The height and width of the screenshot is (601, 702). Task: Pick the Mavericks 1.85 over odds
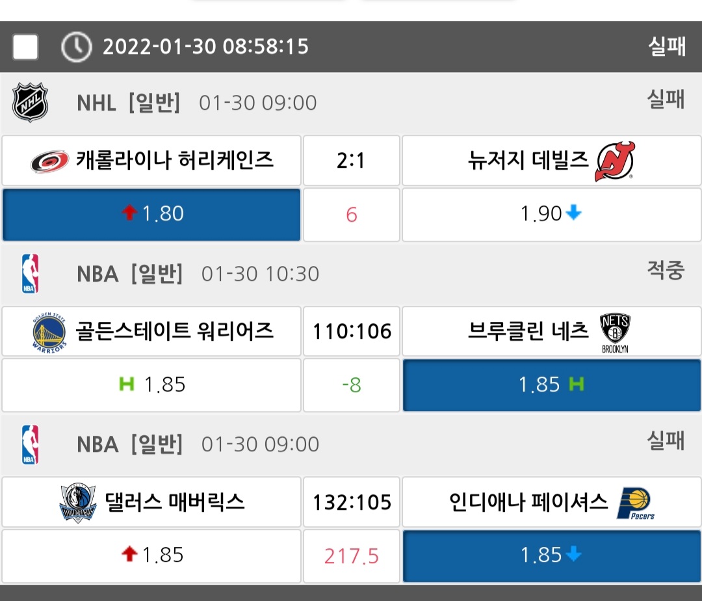[151, 555]
